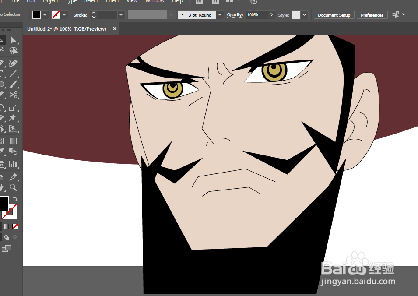This screenshot has height=296, width=418.
Task: Close the Untitled-2 document tab
Action: (x=115, y=28)
